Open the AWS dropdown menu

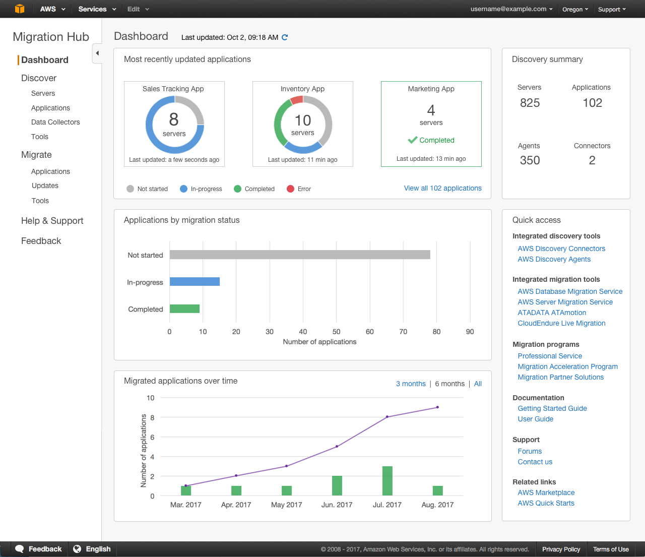53,9
